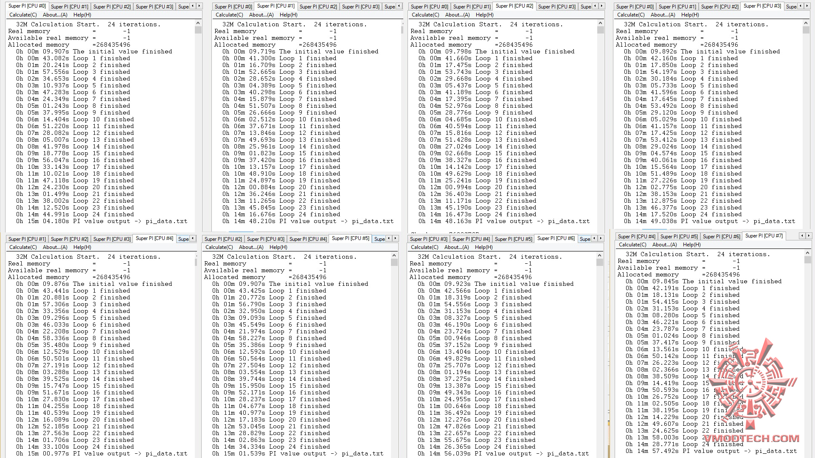Open Calculate(C) menu in active CPU #5 window

click(219, 247)
